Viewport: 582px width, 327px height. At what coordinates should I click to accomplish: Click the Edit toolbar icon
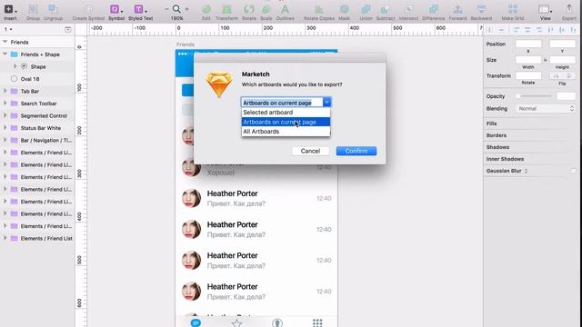[x=206, y=9]
